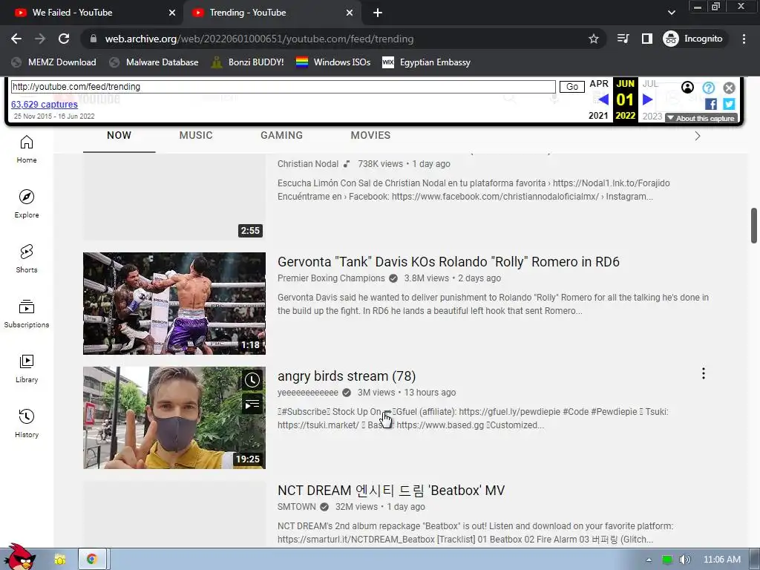
Task: Visit yeeeeeeeeeeeee channel link
Action: point(308,393)
